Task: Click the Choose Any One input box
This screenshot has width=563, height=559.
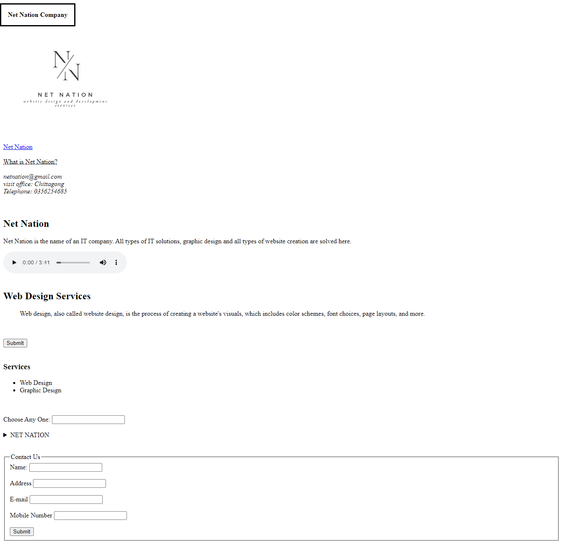Action: (x=88, y=419)
